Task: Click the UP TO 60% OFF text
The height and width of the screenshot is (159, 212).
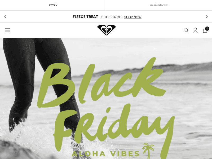Action: point(111,17)
